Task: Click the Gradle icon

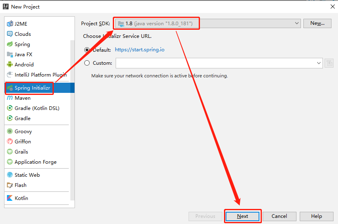Action: point(10,118)
